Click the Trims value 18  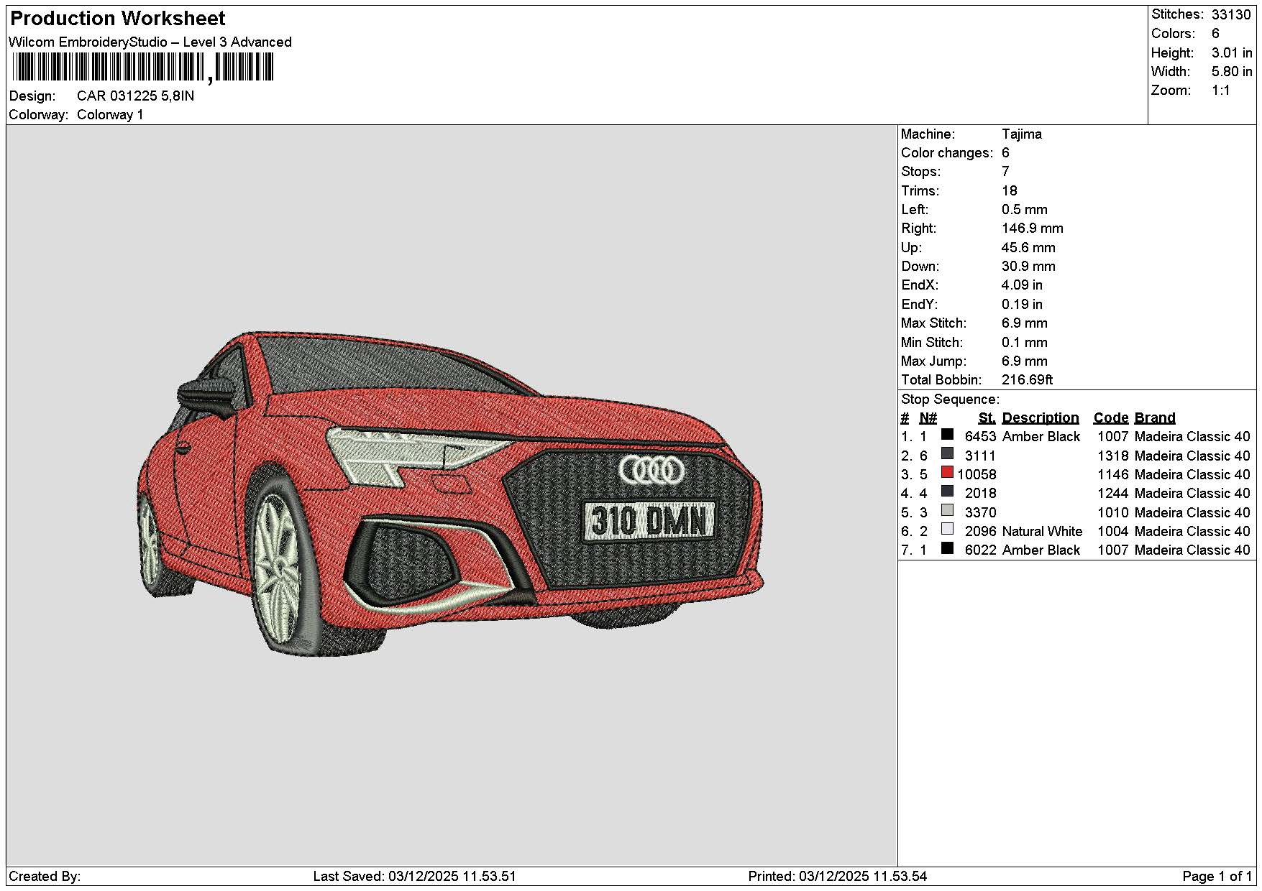1009,190
